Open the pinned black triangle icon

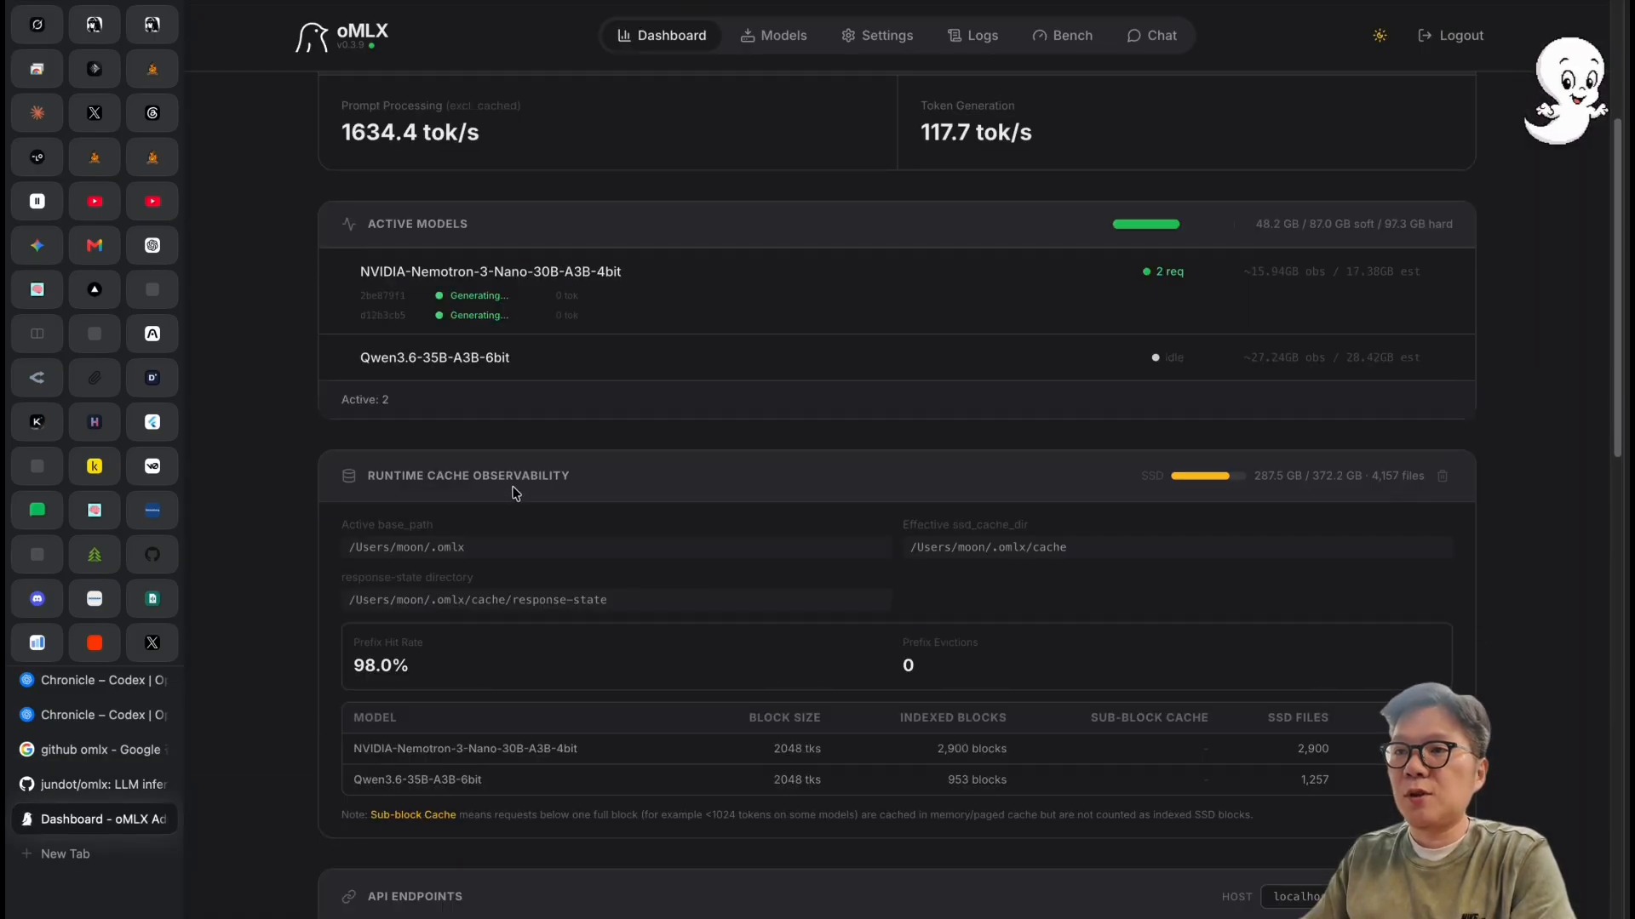(x=95, y=290)
